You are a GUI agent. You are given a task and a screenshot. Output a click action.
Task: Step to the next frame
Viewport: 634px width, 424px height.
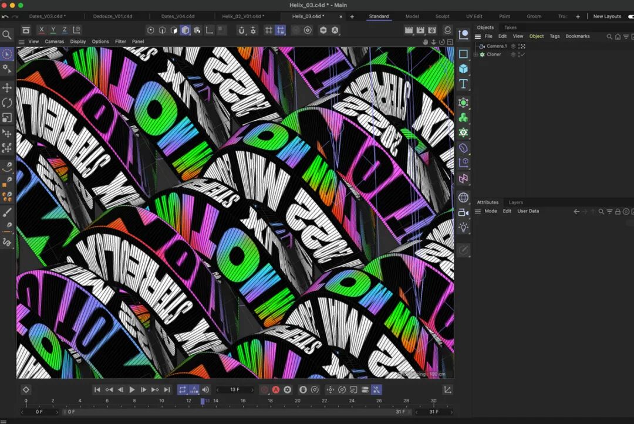pos(144,389)
